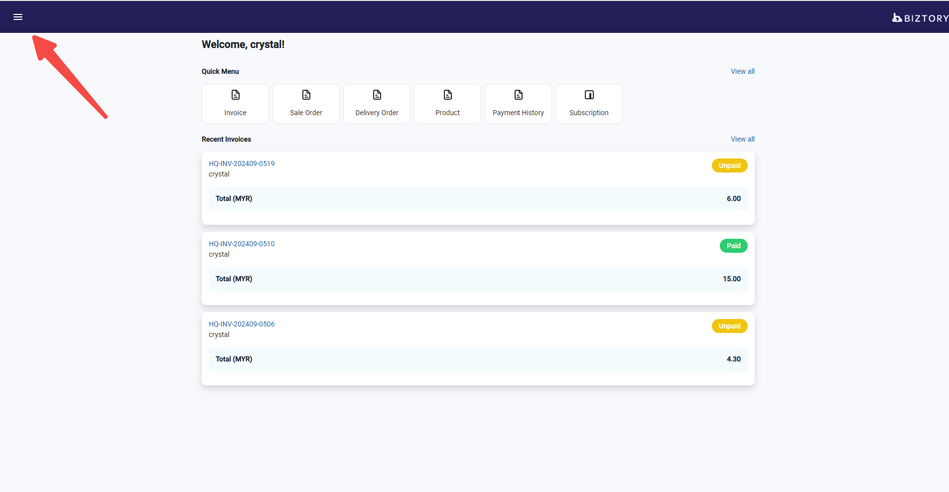
Task: Click customer name crystal under invoice 0519
Action: click(x=219, y=174)
